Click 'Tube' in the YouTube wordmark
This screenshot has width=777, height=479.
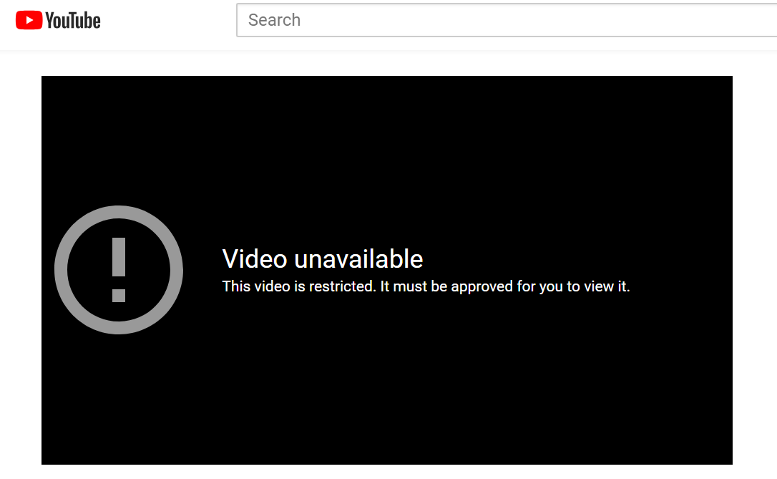coord(84,20)
